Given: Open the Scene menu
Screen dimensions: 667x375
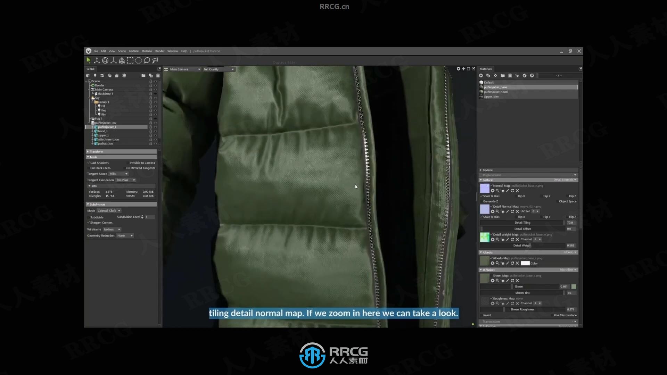Looking at the screenshot, I should click(x=122, y=51).
